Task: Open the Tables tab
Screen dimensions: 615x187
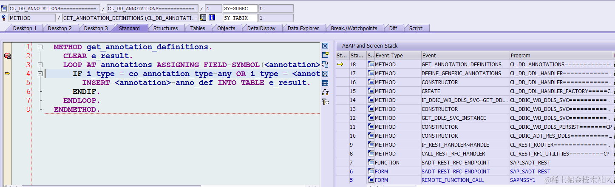Action: 198,28
